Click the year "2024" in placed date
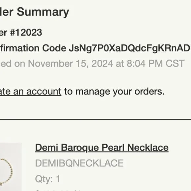This screenshot has height=191, width=191. click(x=102, y=64)
